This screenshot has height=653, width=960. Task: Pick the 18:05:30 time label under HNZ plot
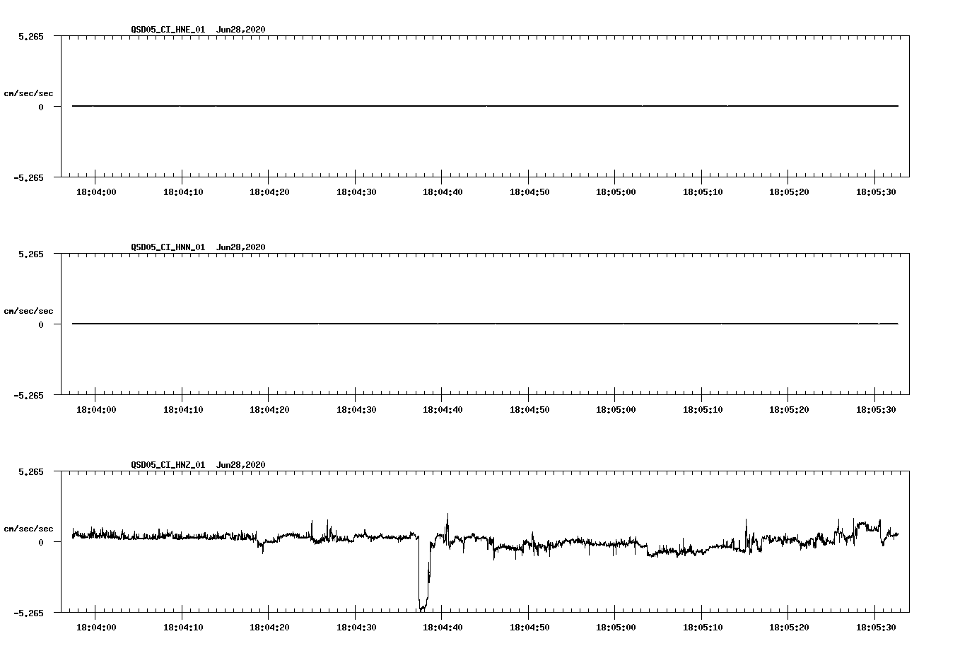(x=875, y=628)
